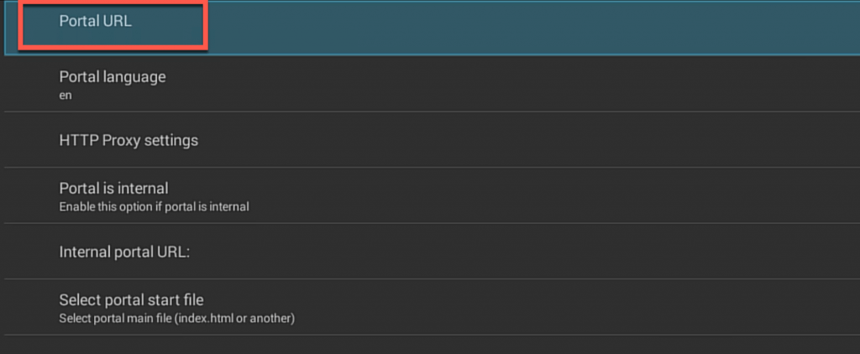Image resolution: width=860 pixels, height=354 pixels.
Task: Tap the 'Portal is internal' heading
Action: coord(114,188)
